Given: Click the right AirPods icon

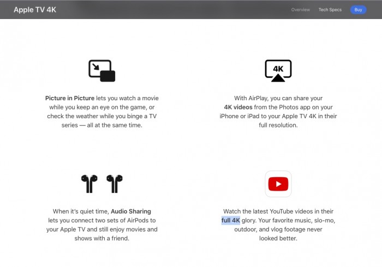Looking at the screenshot, I should pos(115,184).
